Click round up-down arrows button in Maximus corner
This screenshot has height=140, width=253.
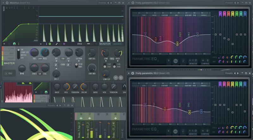pyautogui.click(x=121, y=78)
